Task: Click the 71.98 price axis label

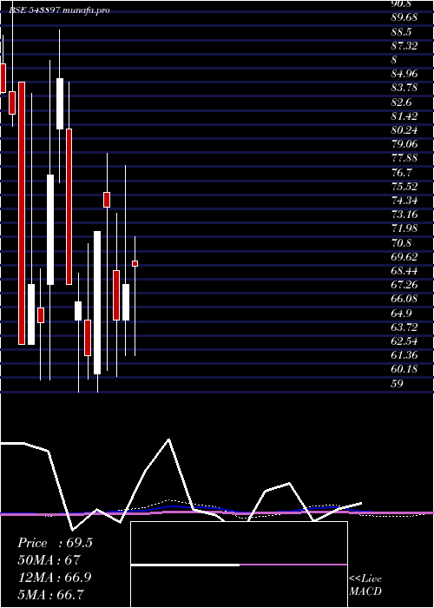Action: (404, 228)
